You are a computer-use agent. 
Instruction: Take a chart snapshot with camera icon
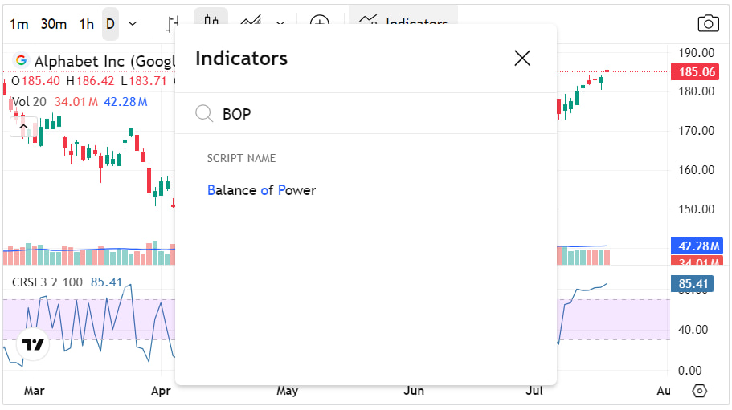click(708, 23)
